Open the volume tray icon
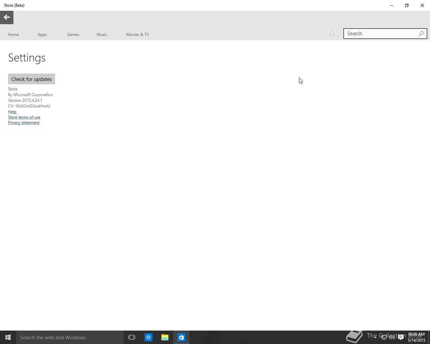This screenshot has height=344, width=430. [x=392, y=337]
